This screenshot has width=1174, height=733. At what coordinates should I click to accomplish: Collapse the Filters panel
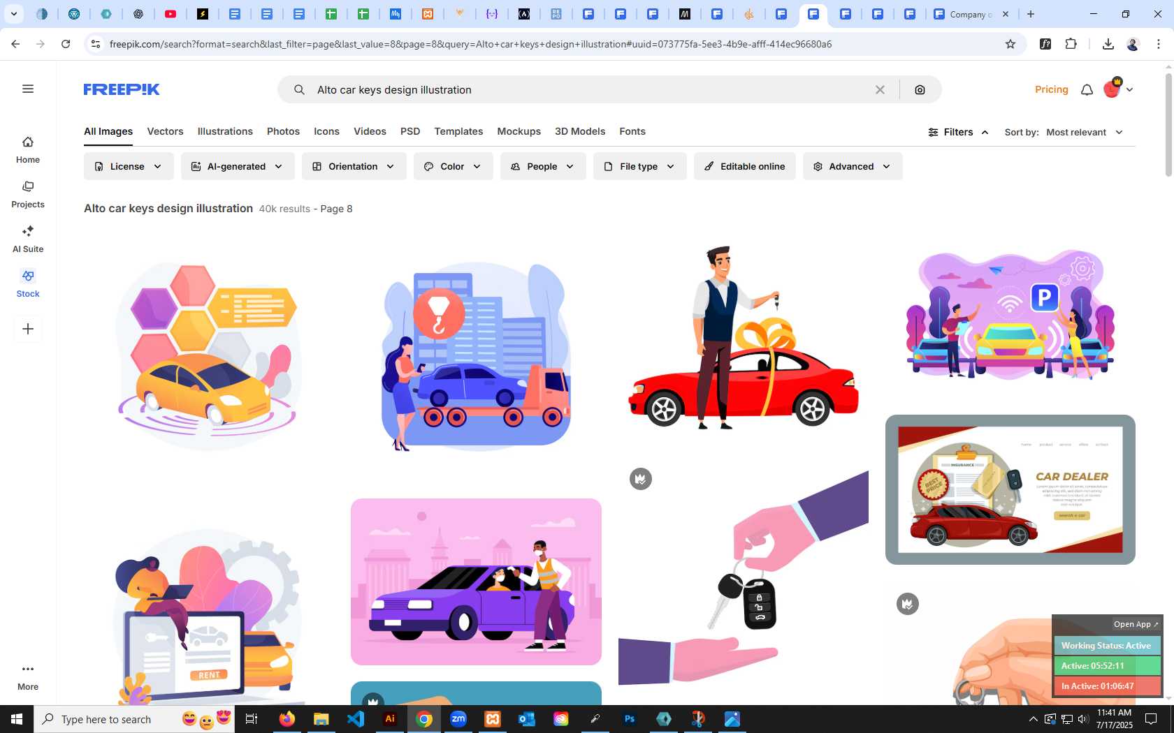pyautogui.click(x=958, y=132)
